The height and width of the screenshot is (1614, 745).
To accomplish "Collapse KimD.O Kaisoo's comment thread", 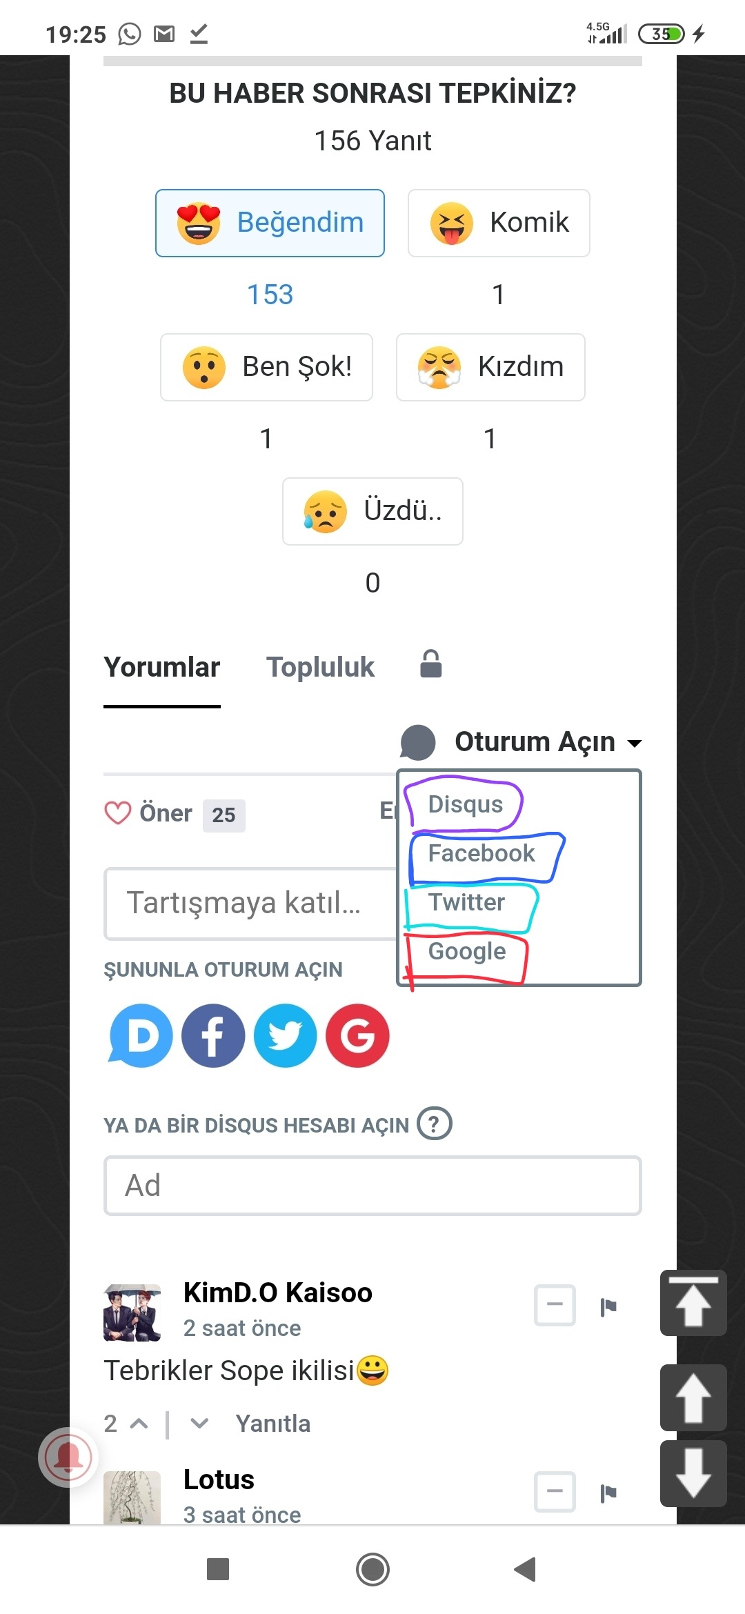I will click(555, 1305).
